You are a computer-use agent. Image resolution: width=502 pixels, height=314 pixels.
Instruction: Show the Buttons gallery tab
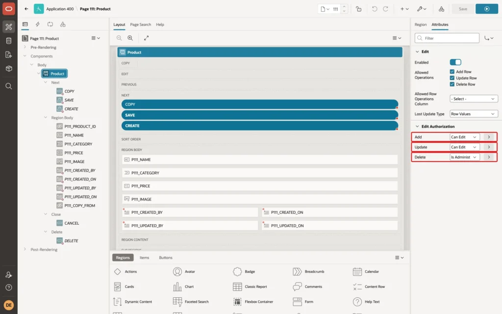tap(166, 258)
